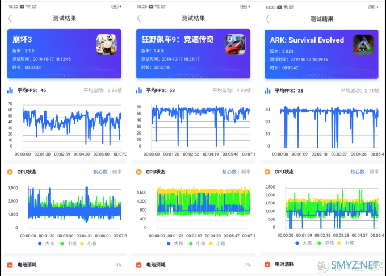
Task: Toggle 大核 legend in ARK CPU chart
Action: click(x=304, y=243)
